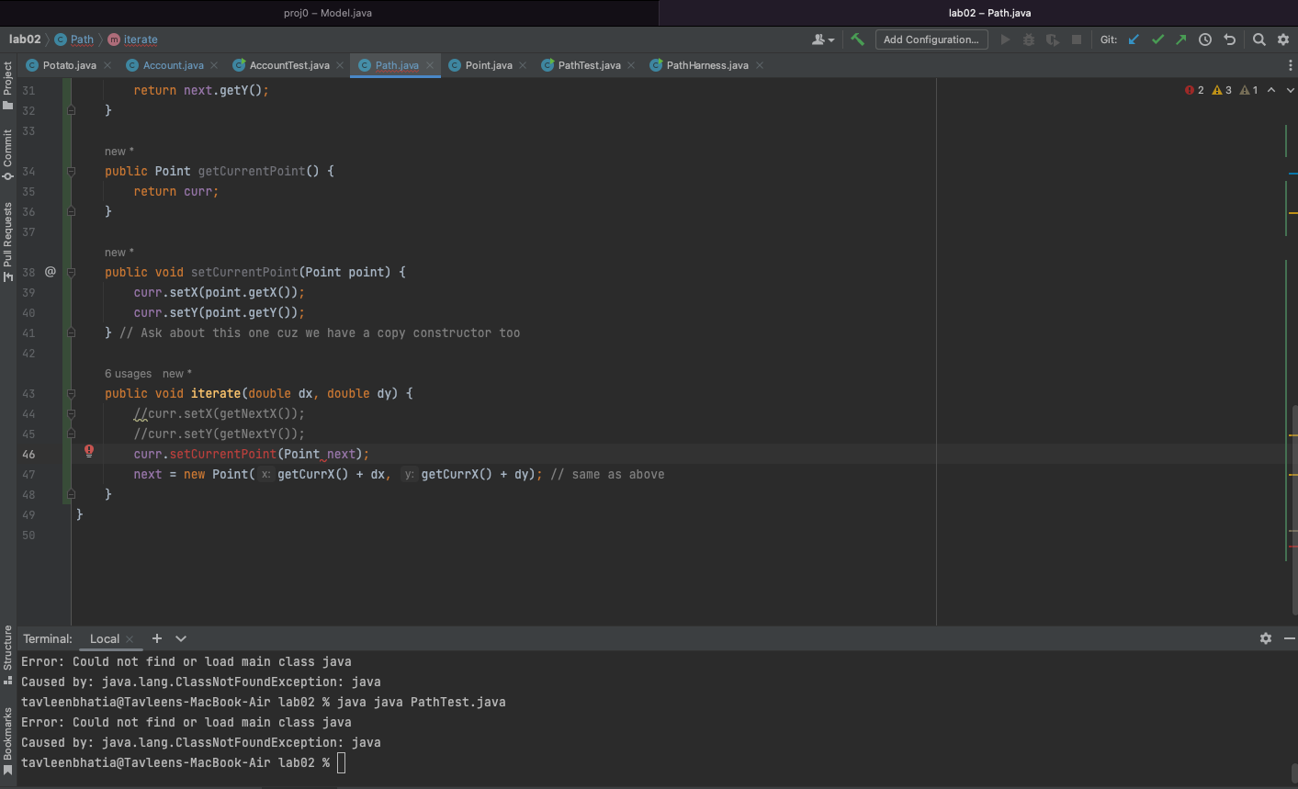This screenshot has height=789, width=1298.
Task: Open the terminal session dropdown chevron
Action: point(181,638)
